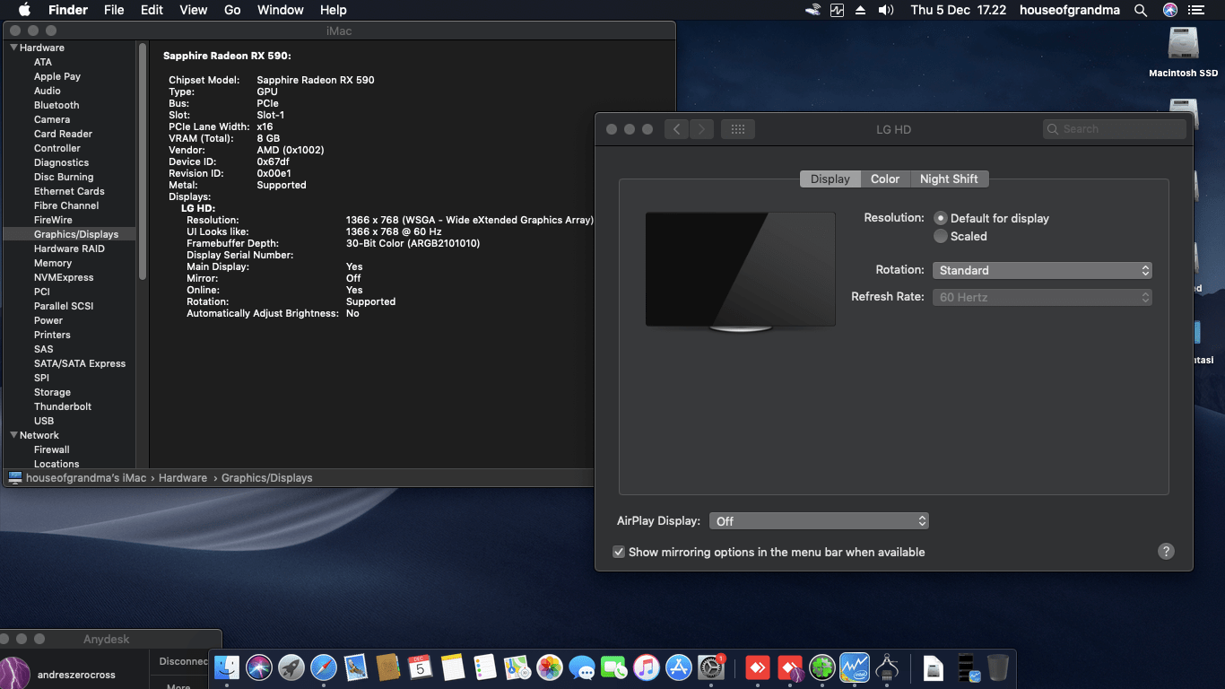Toggle Show mirroring options checkbox
The height and width of the screenshot is (689, 1225).
click(x=619, y=552)
